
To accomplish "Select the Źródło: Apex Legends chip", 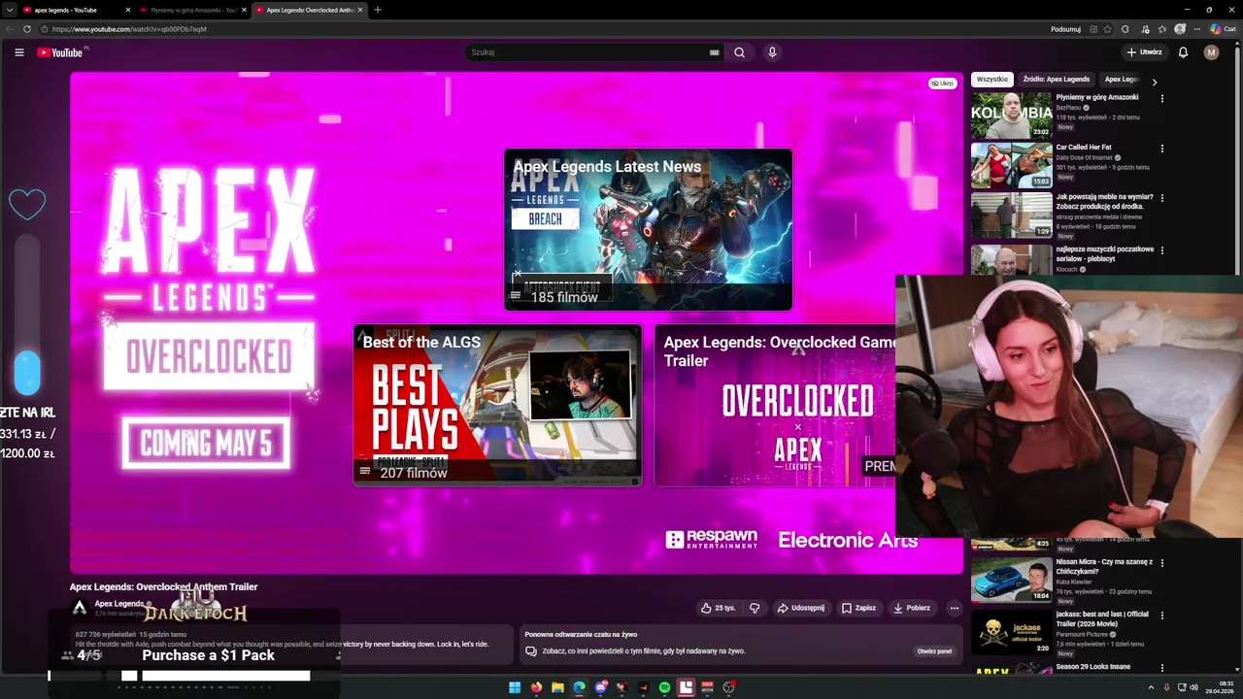I will coord(1056,80).
